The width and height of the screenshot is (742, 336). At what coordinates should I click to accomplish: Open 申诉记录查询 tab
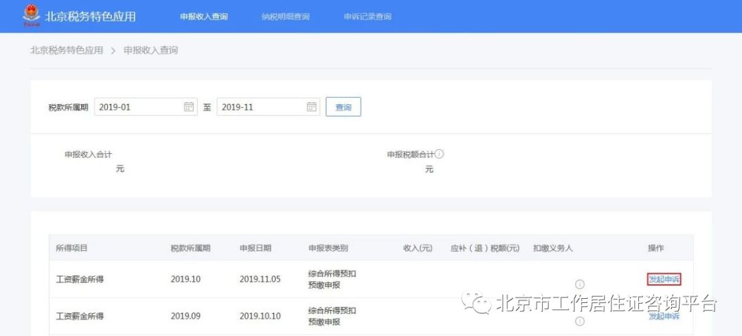368,16
